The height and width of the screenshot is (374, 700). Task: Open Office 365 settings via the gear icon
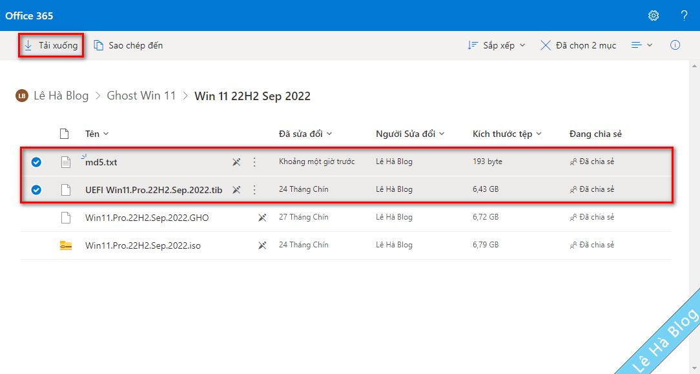click(654, 16)
